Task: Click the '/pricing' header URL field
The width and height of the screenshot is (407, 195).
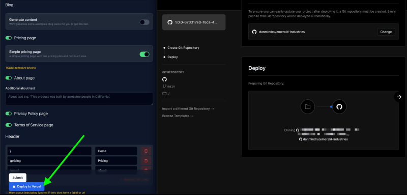Action: point(49,160)
